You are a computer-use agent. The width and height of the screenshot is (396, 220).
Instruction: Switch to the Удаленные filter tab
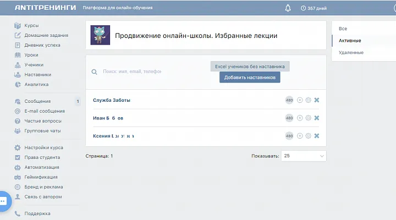[351, 53]
